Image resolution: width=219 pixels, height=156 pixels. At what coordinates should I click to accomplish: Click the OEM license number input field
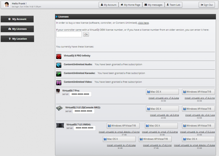click(69, 35)
